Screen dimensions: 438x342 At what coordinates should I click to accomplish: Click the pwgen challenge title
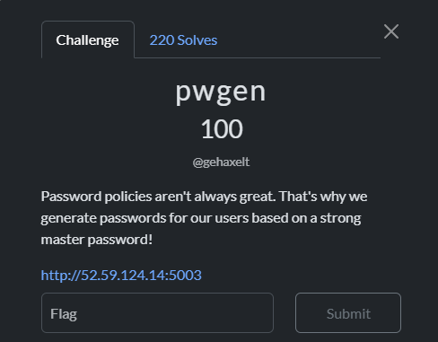coord(221,92)
